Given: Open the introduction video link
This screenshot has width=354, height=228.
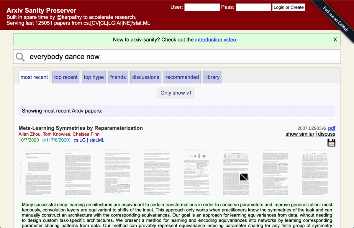Looking at the screenshot, I should pos(215,40).
